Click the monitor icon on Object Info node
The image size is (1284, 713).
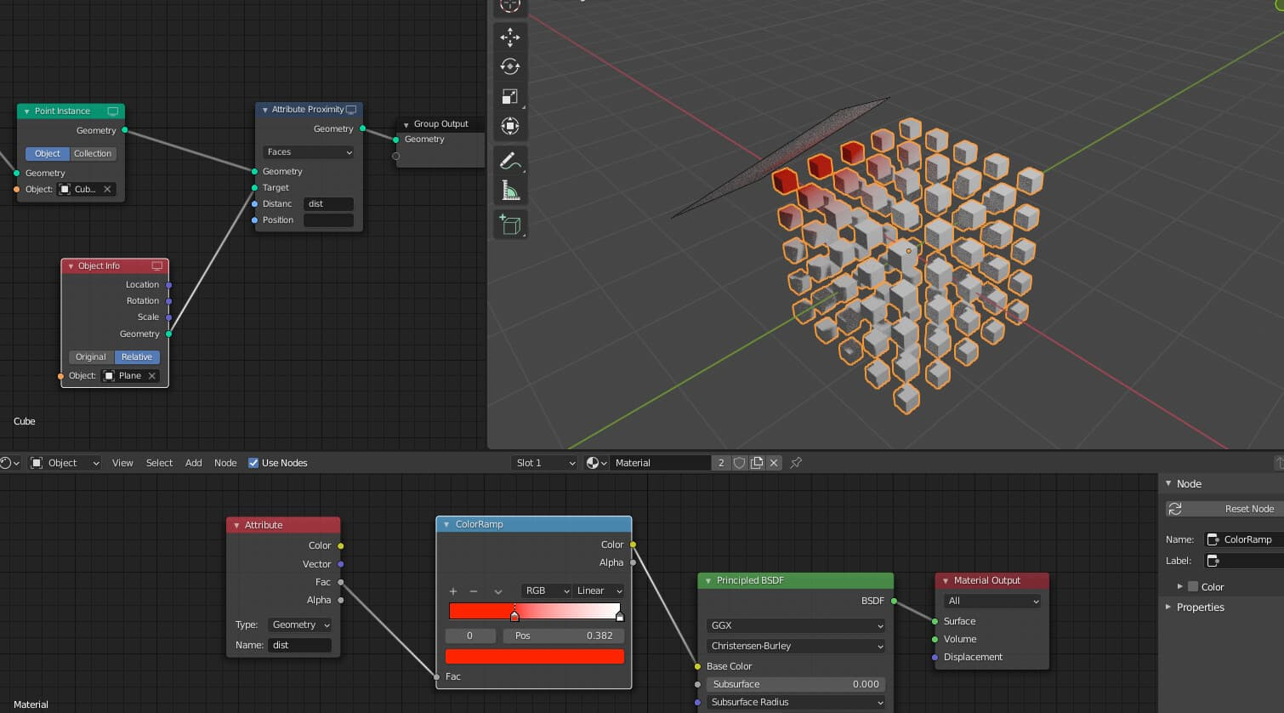click(156, 266)
